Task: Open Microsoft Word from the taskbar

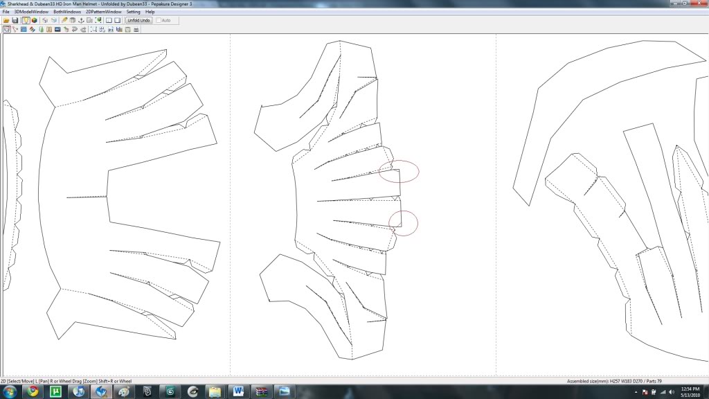Action: [238, 392]
